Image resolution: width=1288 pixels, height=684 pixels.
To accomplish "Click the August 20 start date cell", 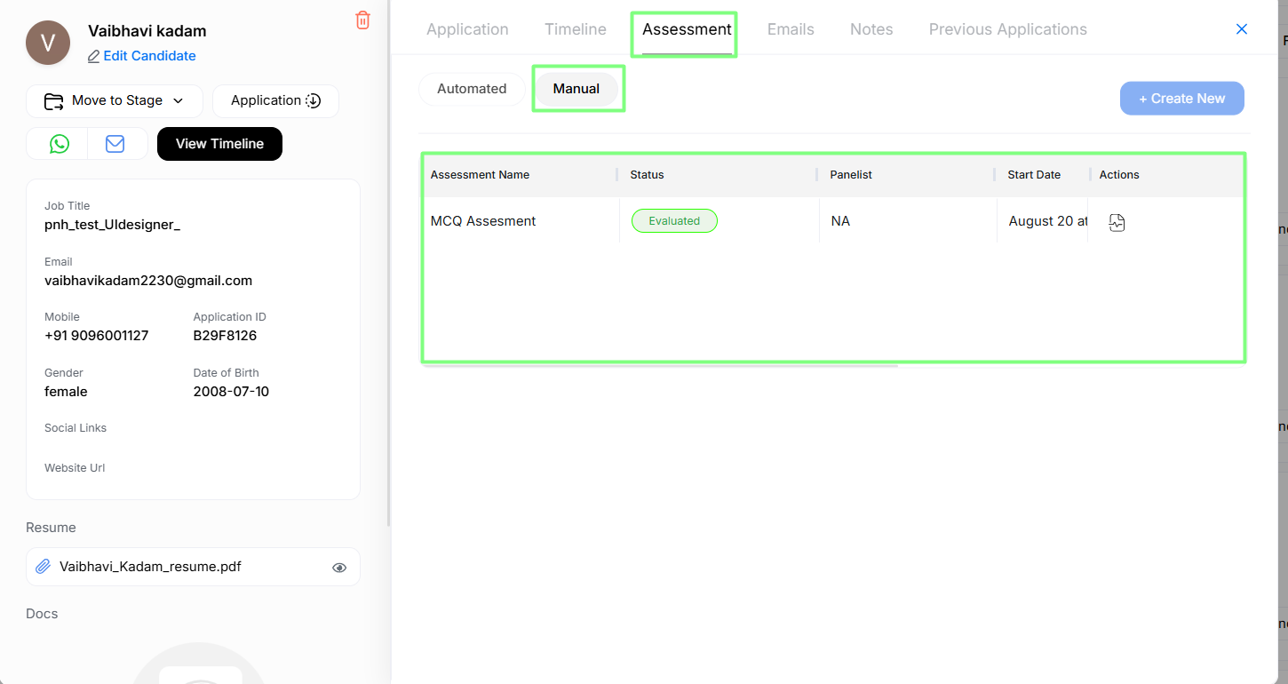I will 1048,221.
